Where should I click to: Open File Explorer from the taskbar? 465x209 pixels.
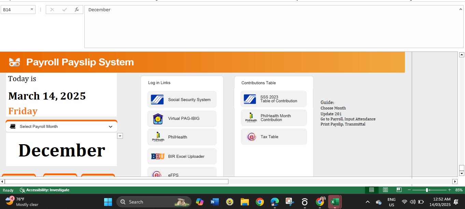pyautogui.click(x=244, y=202)
